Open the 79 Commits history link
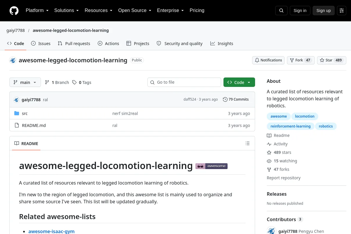The height and width of the screenshot is (234, 351). (x=236, y=99)
